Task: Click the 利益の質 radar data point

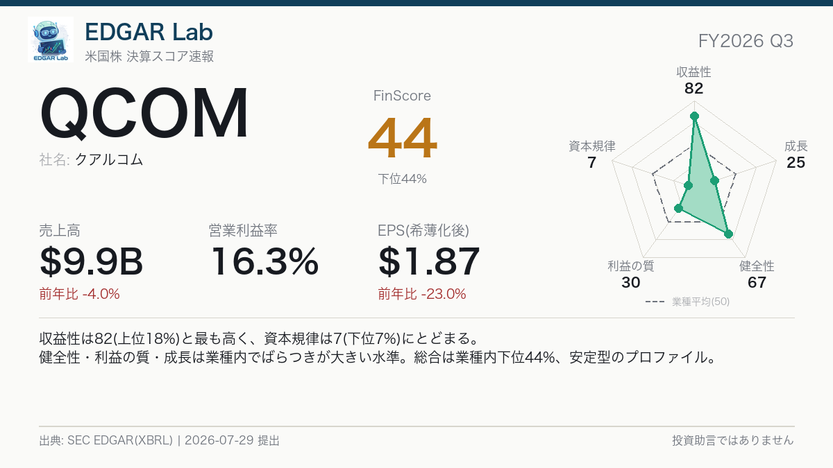Action: (x=679, y=208)
